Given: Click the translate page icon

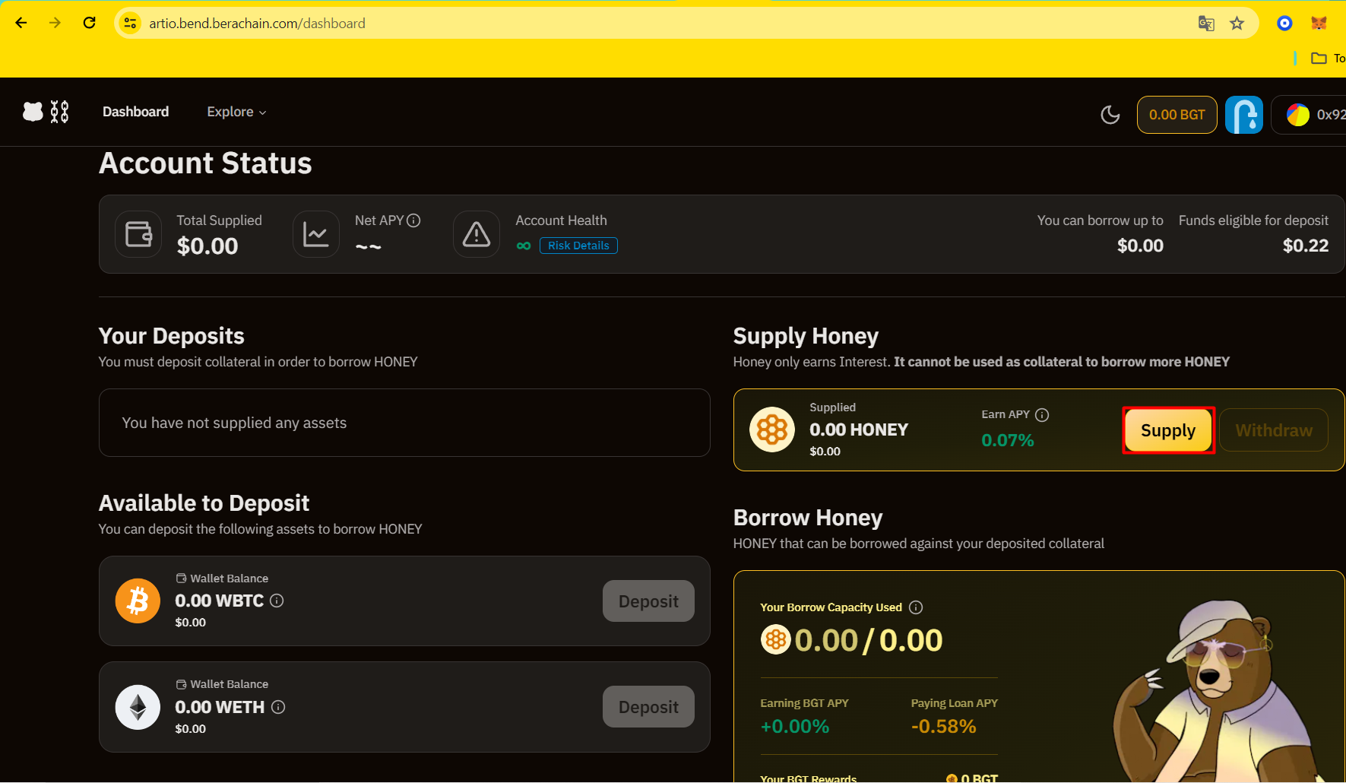Looking at the screenshot, I should point(1206,24).
